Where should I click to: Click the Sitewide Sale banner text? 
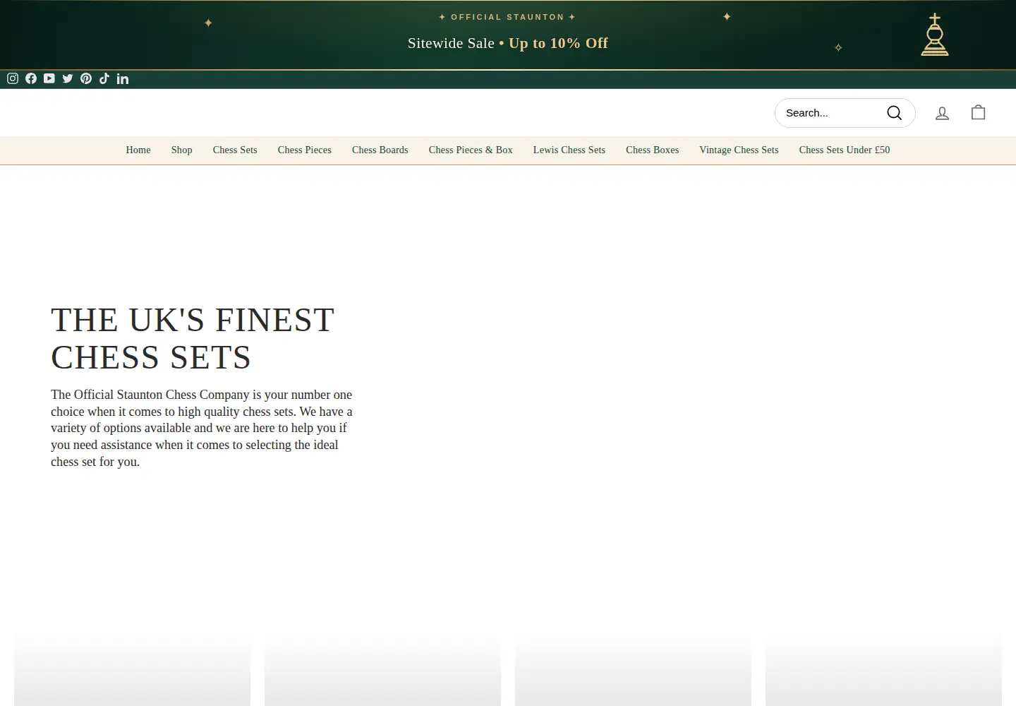pos(508,43)
